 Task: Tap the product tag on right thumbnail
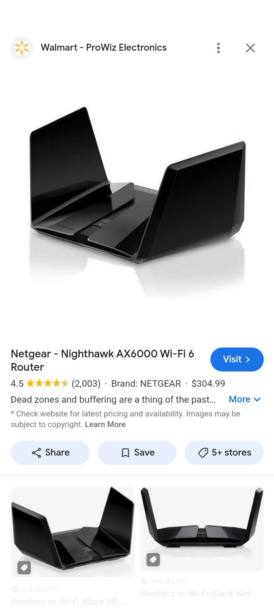(153, 560)
